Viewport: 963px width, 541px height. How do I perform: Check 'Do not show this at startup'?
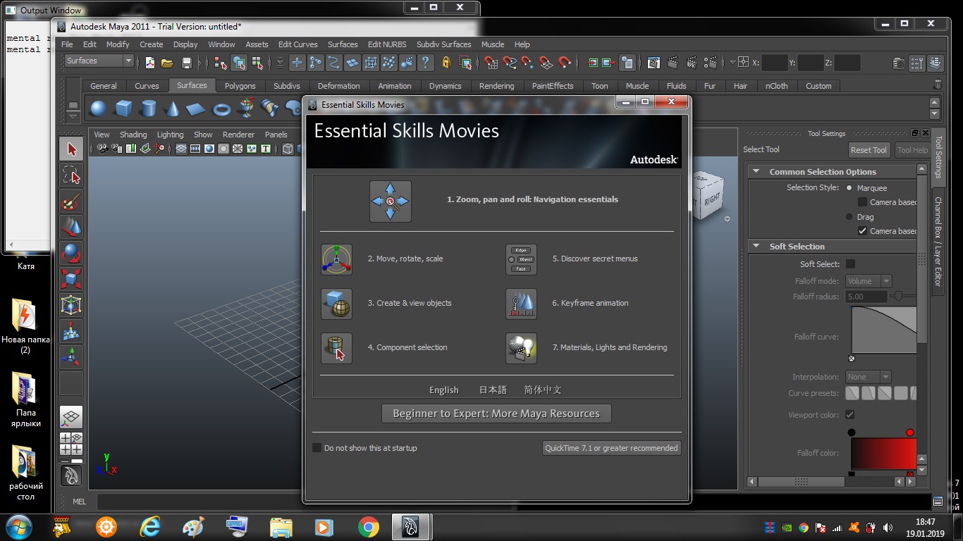tap(317, 448)
